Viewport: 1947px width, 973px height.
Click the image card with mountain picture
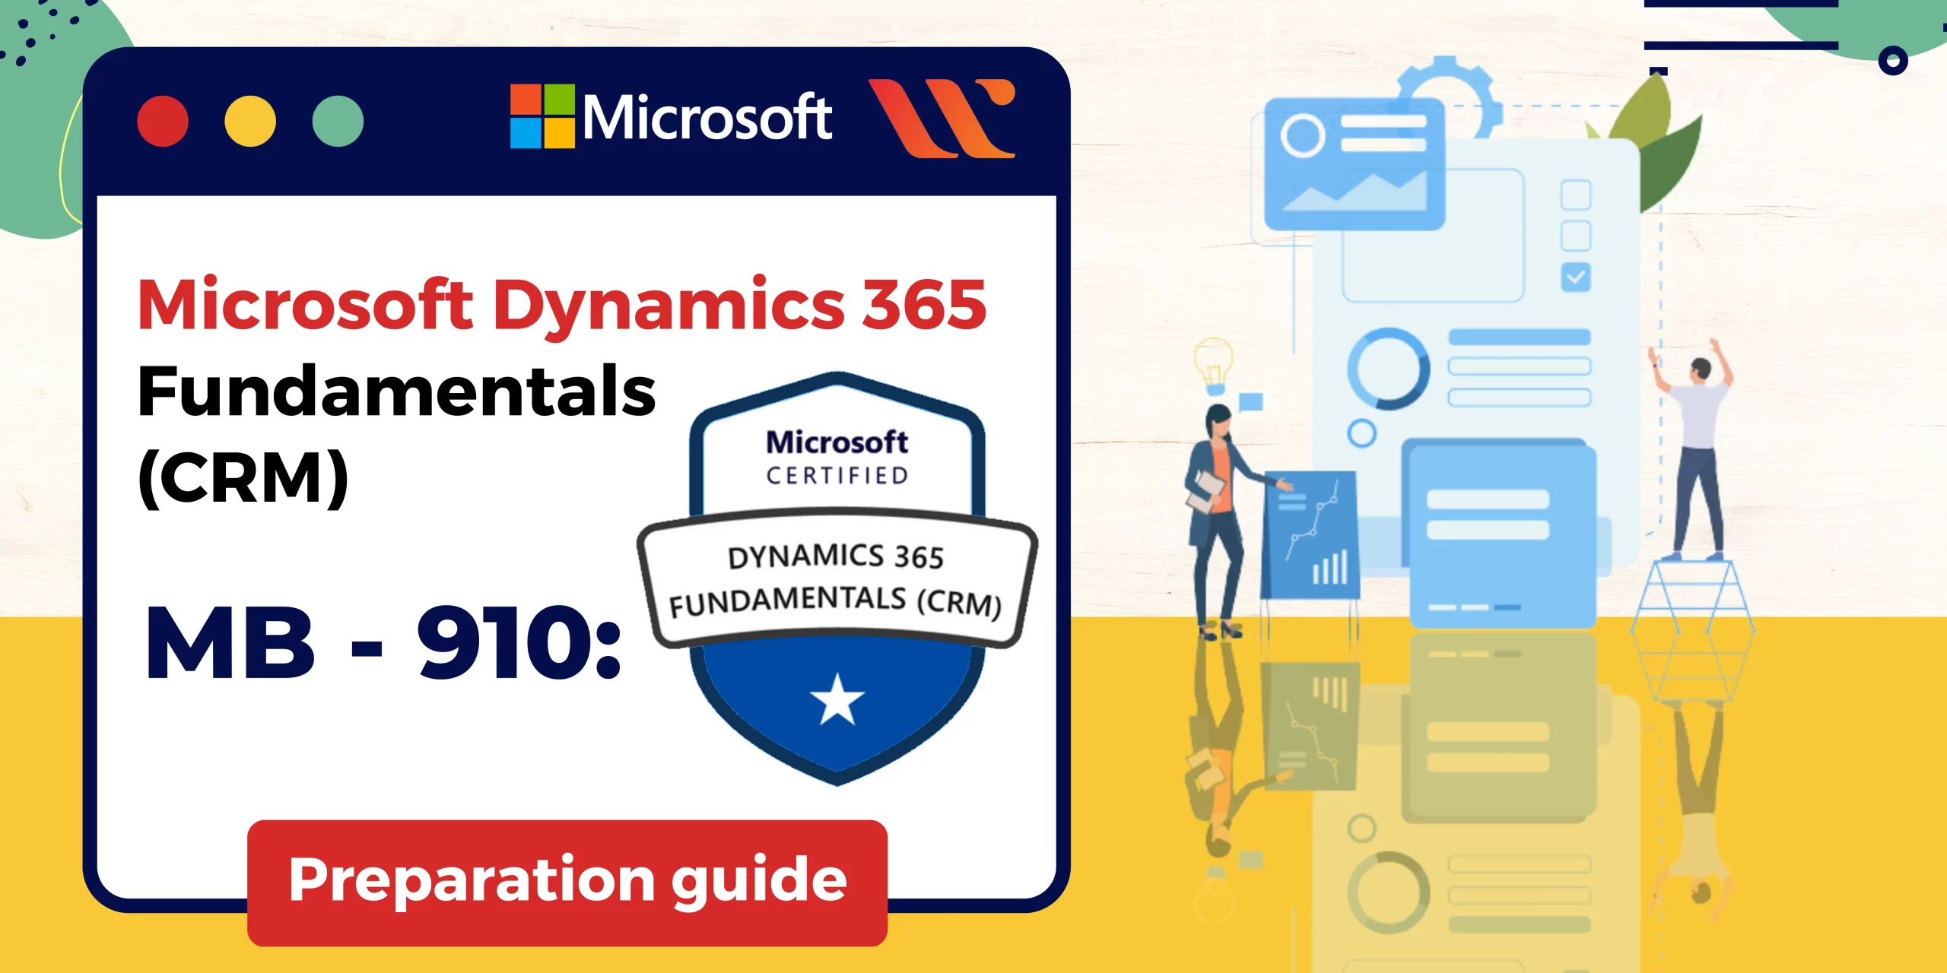(x=1355, y=164)
